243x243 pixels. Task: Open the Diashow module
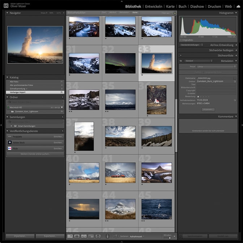(197, 7)
